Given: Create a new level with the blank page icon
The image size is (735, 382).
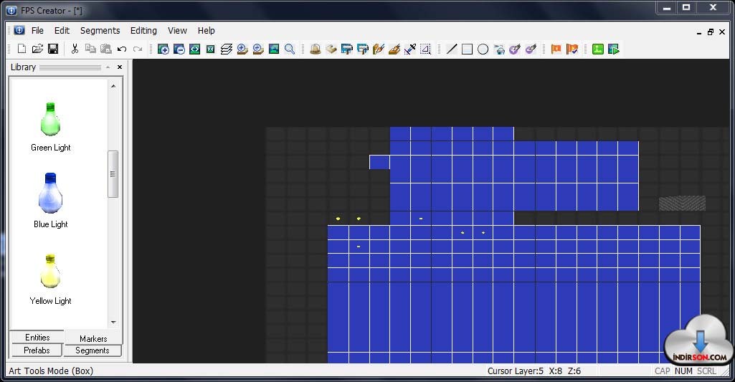Looking at the screenshot, I should (x=22, y=49).
